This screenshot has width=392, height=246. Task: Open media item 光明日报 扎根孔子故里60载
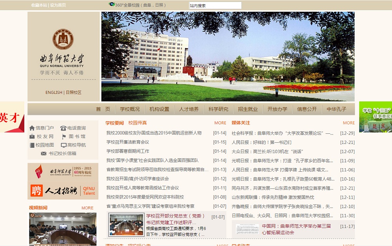(x=283, y=179)
